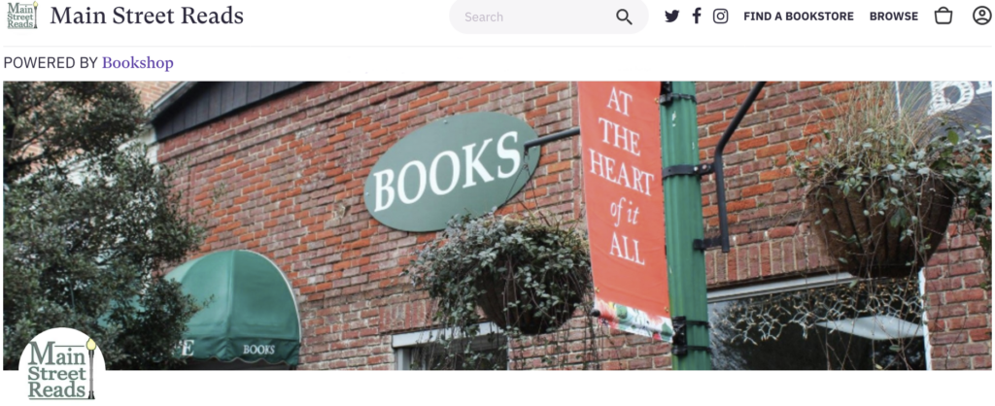
Task: View the shopping bag cart
Action: [944, 16]
